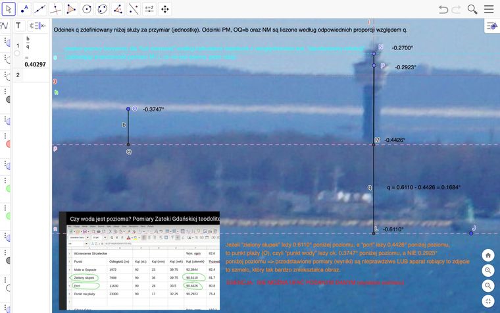Image resolution: width=500 pixels, height=313 pixels.
Task: Undo the last action
Action: (443, 9)
